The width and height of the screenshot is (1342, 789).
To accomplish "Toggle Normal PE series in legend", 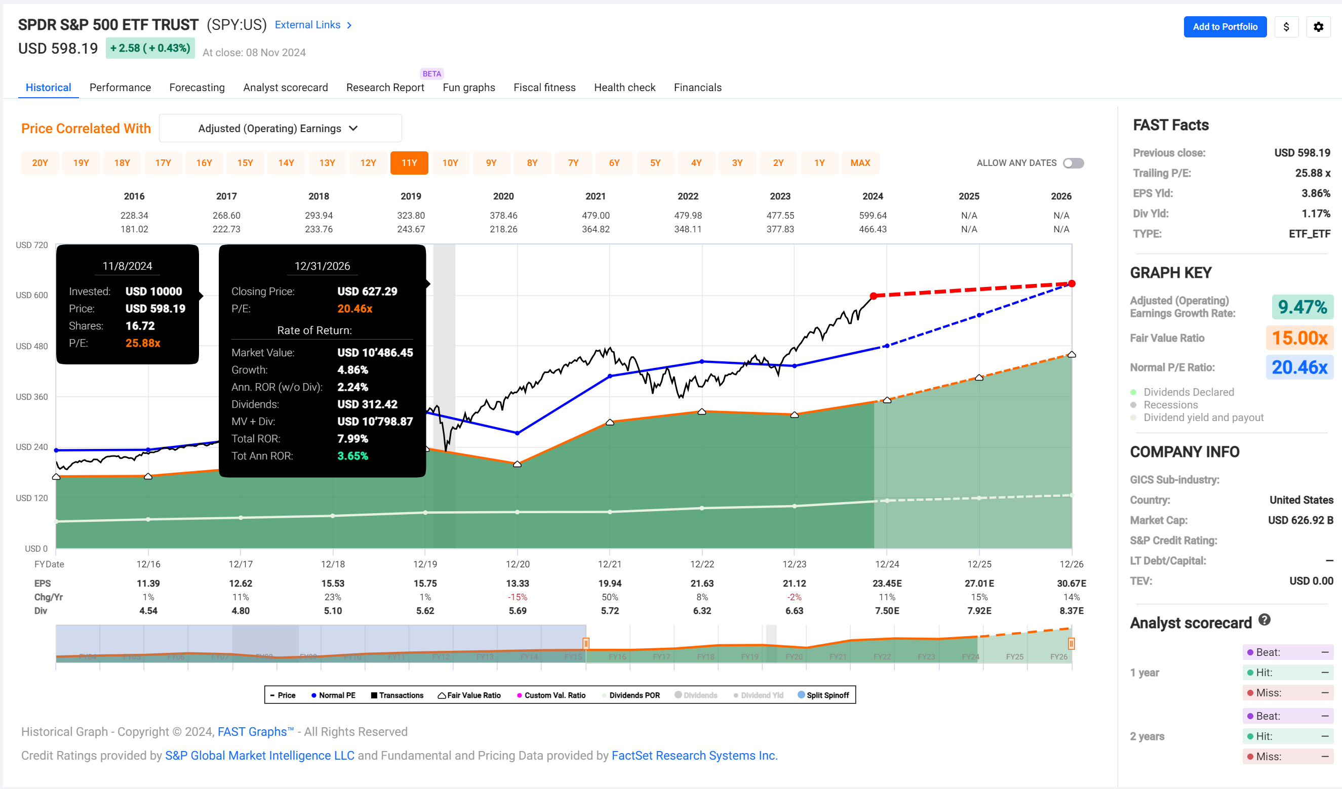I will click(333, 695).
